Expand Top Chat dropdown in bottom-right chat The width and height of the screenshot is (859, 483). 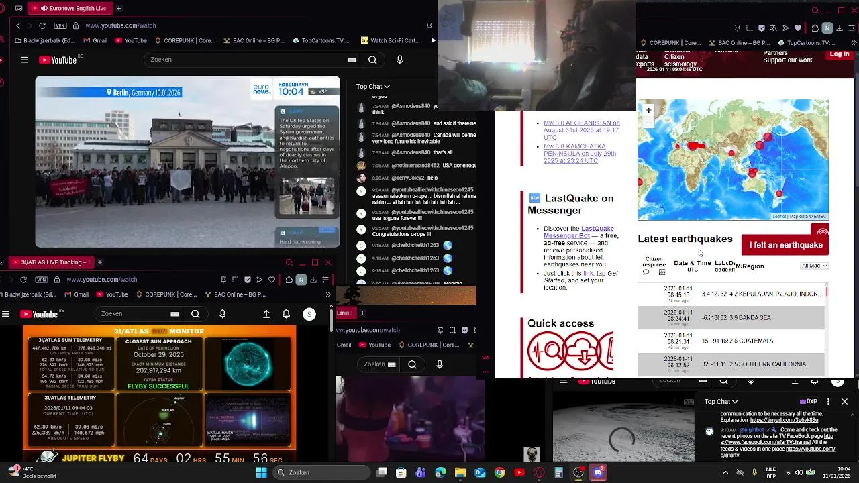coord(721,402)
